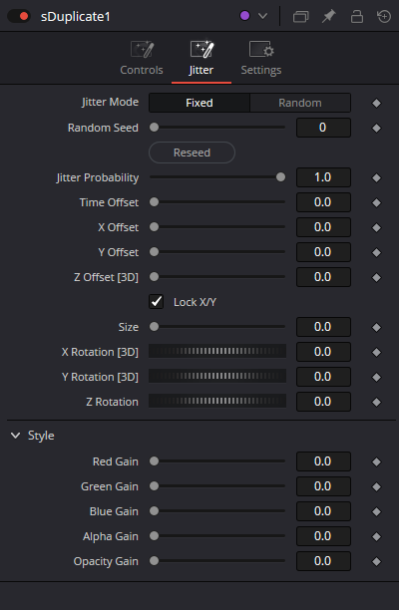Image resolution: width=399 pixels, height=610 pixels.
Task: Click the Z Rotation value field
Action: (x=323, y=402)
